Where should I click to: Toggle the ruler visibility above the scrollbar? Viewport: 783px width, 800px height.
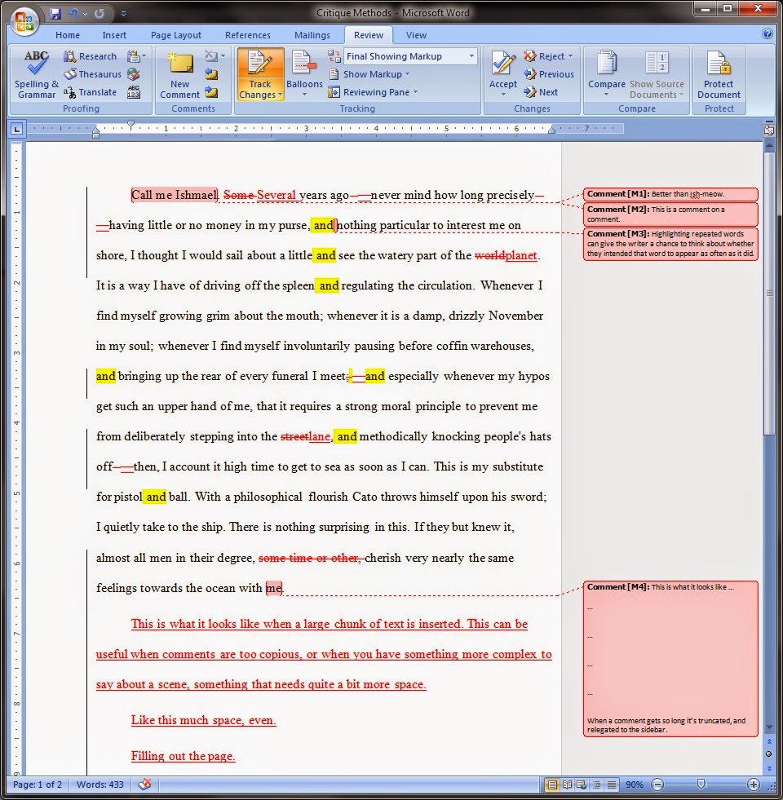(768, 129)
